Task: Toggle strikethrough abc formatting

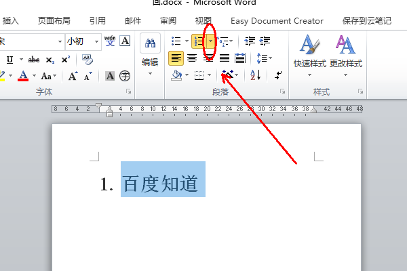Action: click(34, 60)
